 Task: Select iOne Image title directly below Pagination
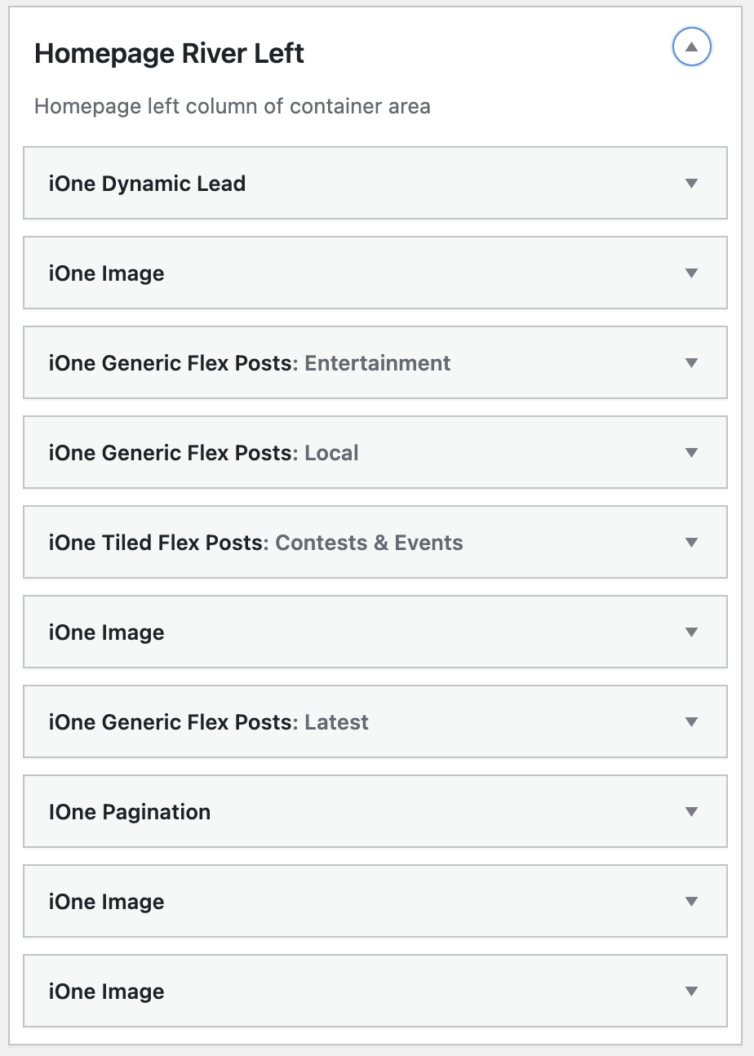pyautogui.click(x=106, y=902)
